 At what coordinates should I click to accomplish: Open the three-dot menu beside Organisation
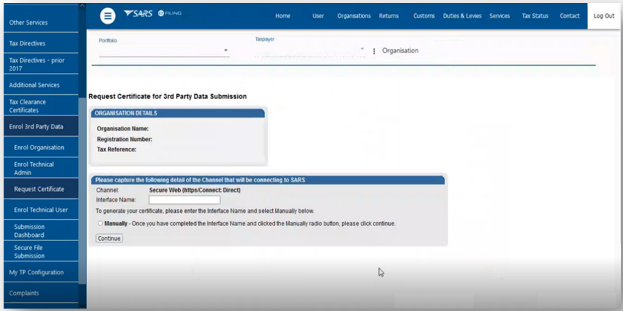point(374,51)
